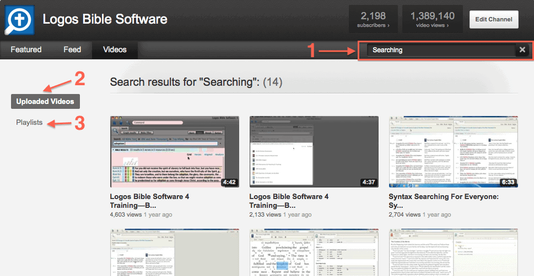This screenshot has height=276, width=534.
Task: Open the video thumbnail lasting 4:37
Action: coord(314,151)
